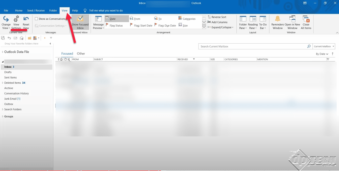Image resolution: width=339 pixels, height=171 pixels.
Task: Click Reverse Sort
Action: point(217,17)
